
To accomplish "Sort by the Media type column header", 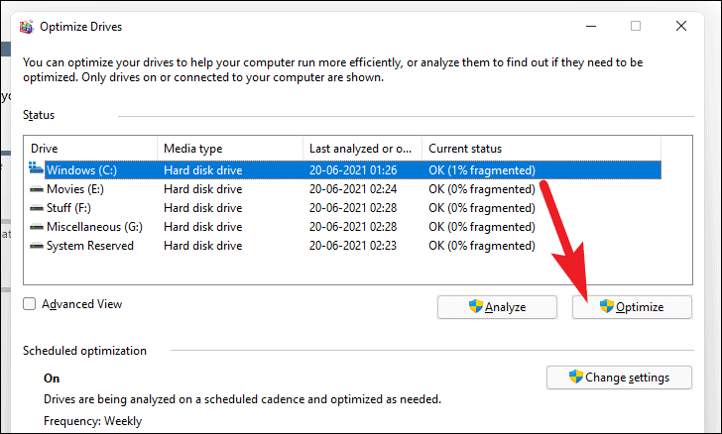I will point(230,149).
